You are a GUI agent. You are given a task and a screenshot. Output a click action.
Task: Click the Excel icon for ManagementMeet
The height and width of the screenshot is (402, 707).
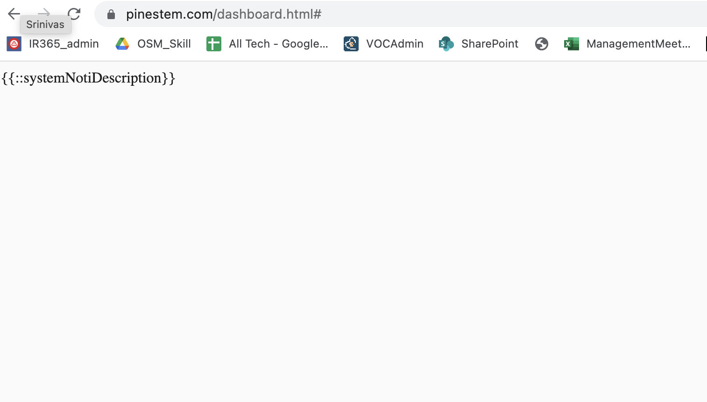572,44
